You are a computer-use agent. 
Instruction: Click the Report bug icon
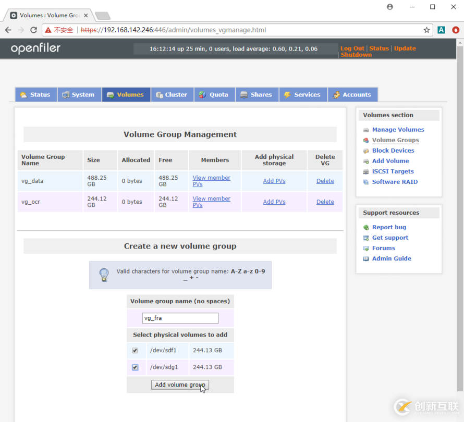366,227
